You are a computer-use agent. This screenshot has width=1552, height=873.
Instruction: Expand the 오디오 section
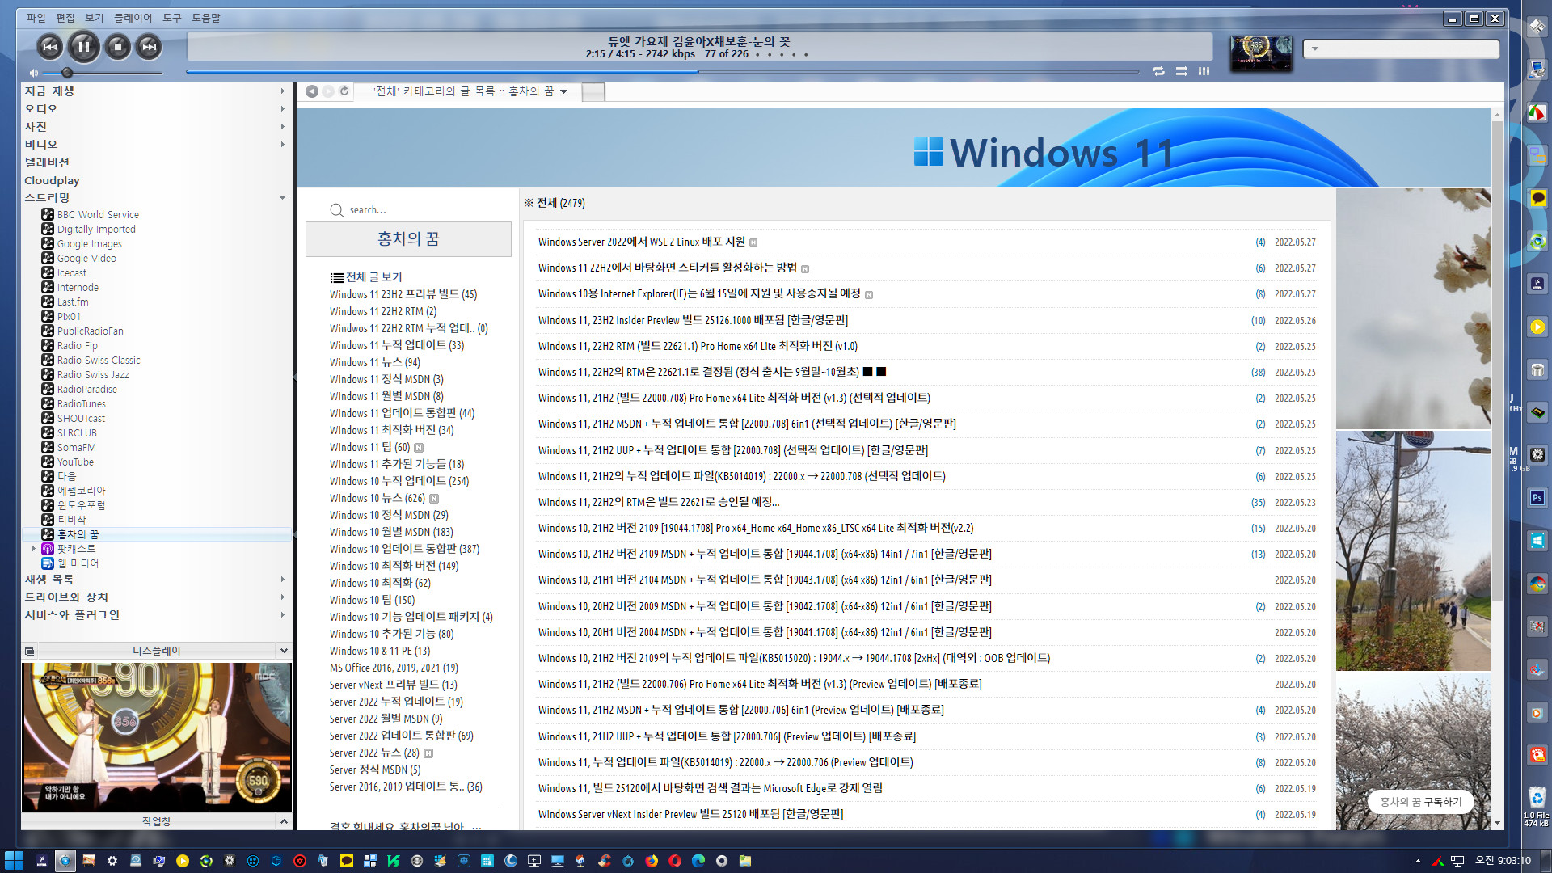282,109
